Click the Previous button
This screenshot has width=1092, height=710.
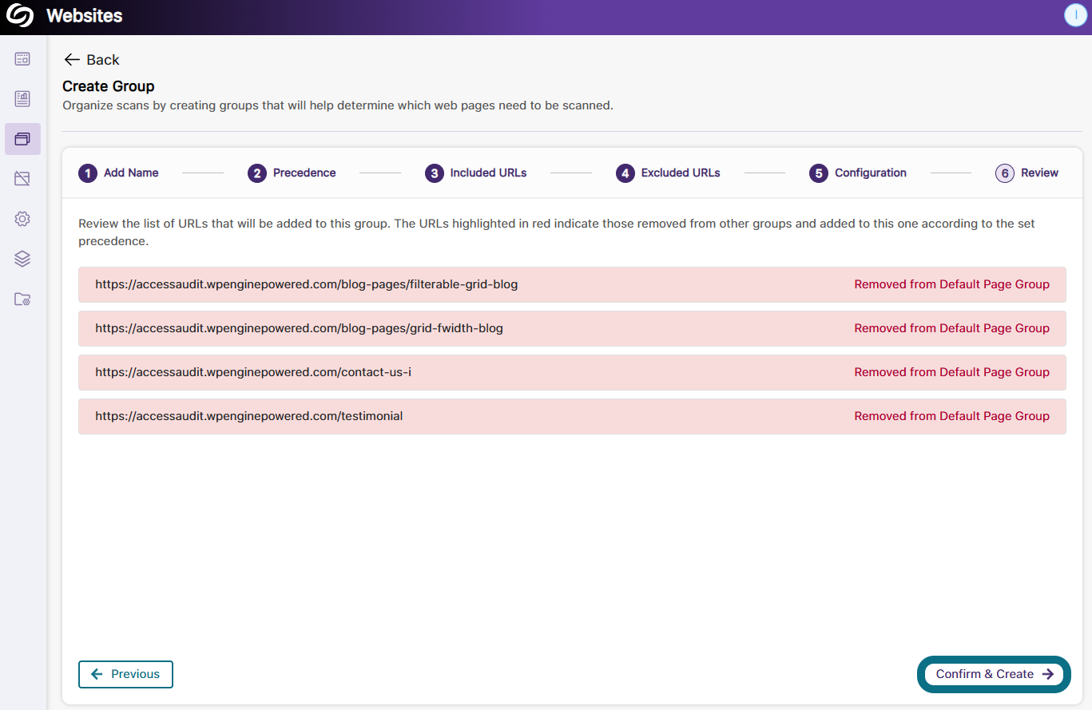125,674
